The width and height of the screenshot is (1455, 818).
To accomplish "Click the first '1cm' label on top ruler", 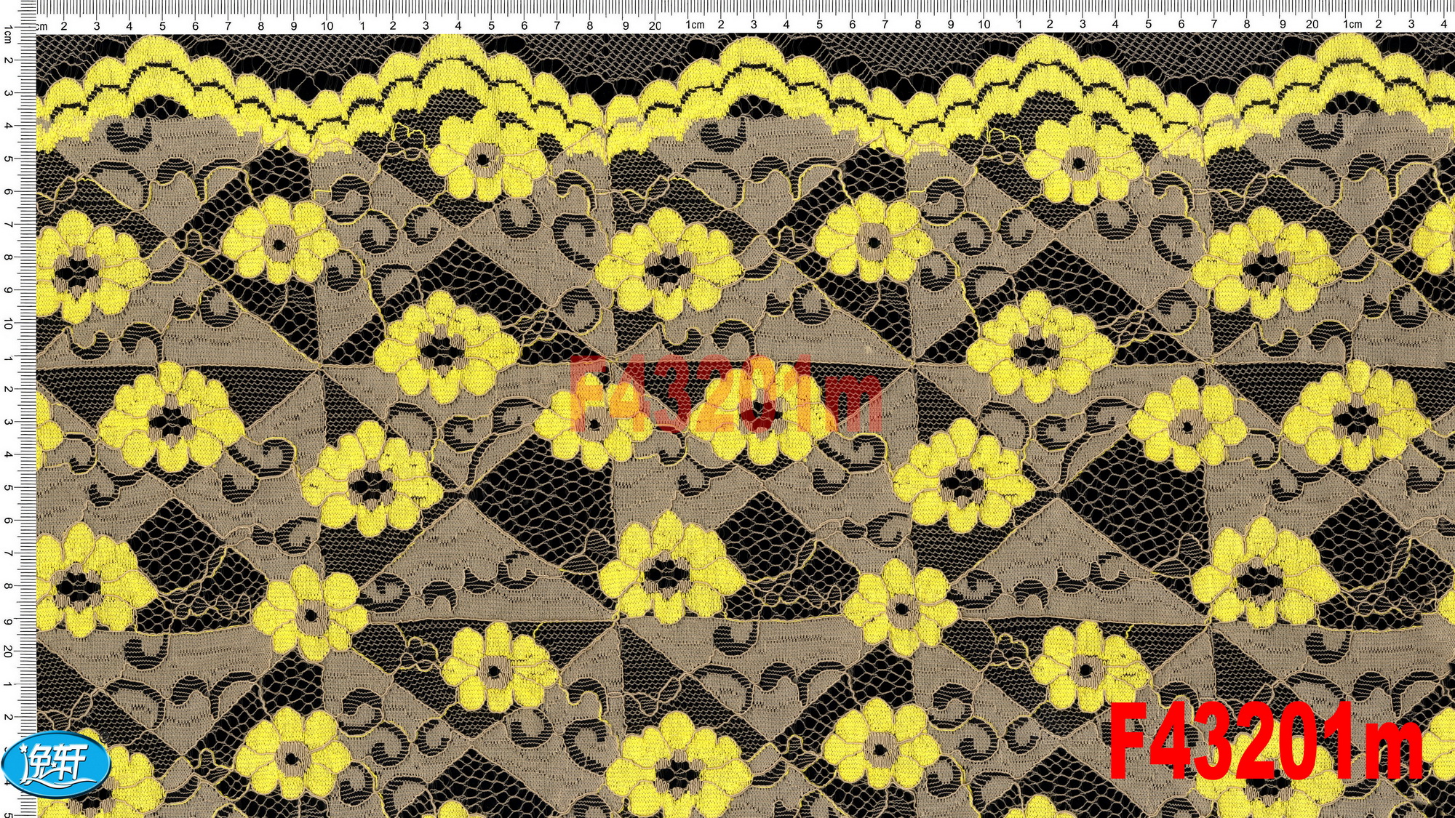I will (695, 25).
